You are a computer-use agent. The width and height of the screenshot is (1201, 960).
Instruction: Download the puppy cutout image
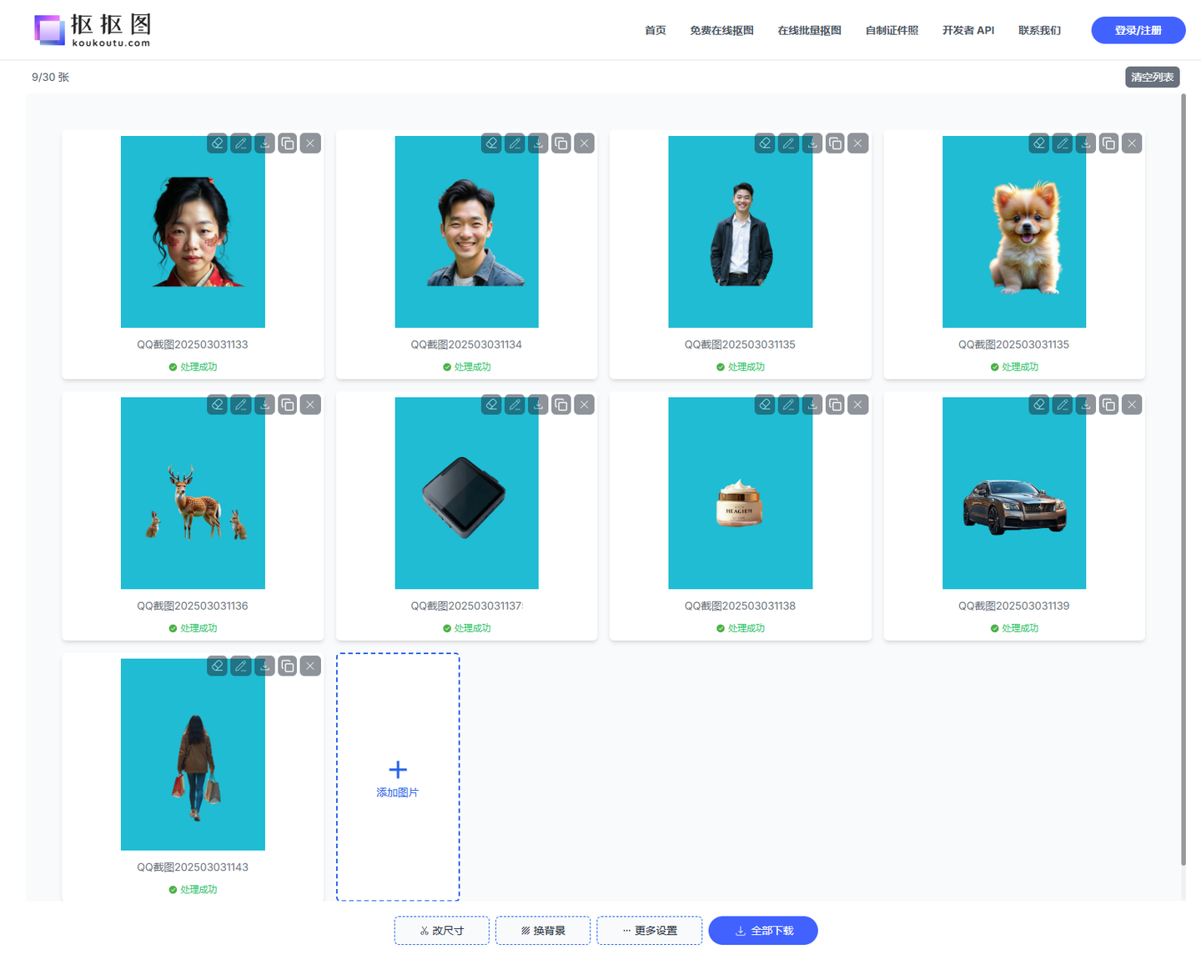pyautogui.click(x=1085, y=143)
